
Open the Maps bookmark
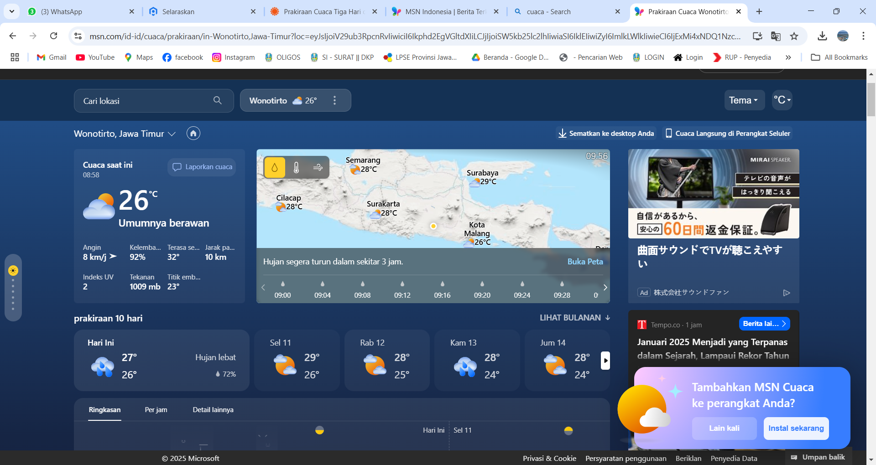tap(139, 57)
